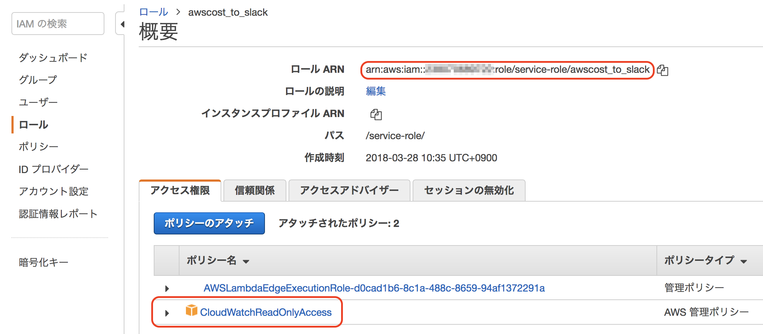Collapse the IAM sidebar with the arrow icon
Screen dimensions: 763x334
tap(122, 24)
